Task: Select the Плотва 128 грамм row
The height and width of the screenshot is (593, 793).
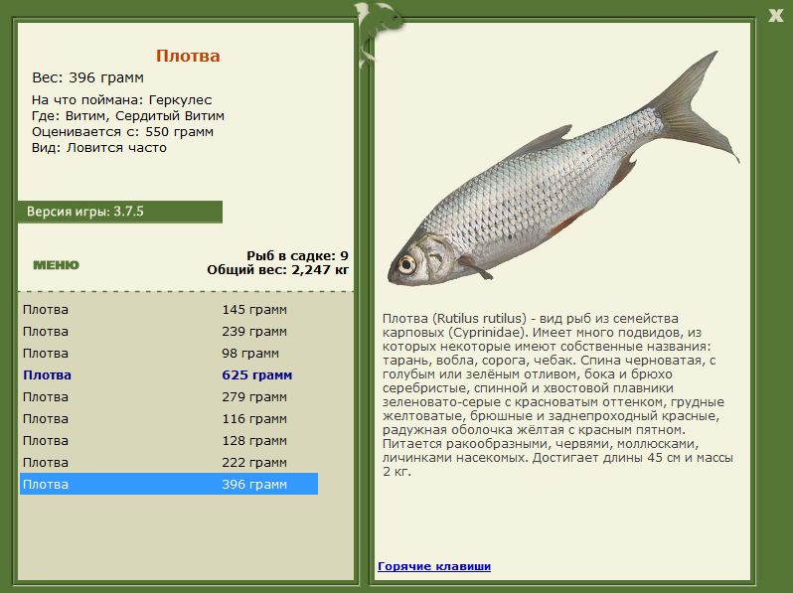Action: pyautogui.click(x=168, y=440)
